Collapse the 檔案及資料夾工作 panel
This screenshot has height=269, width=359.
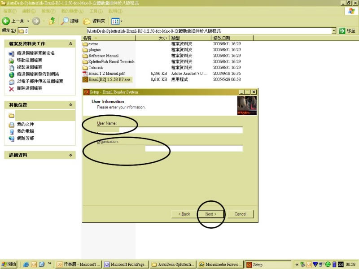(x=70, y=43)
